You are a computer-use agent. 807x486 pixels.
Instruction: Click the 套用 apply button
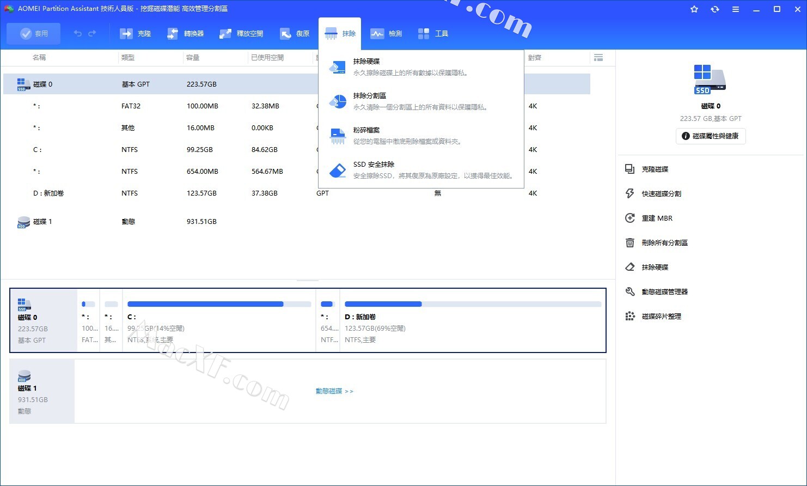click(34, 34)
